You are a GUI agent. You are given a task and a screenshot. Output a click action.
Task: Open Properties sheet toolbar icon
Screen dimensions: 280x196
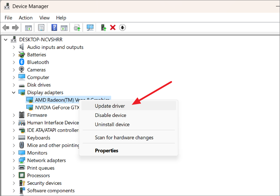pyautogui.click(x=41, y=28)
